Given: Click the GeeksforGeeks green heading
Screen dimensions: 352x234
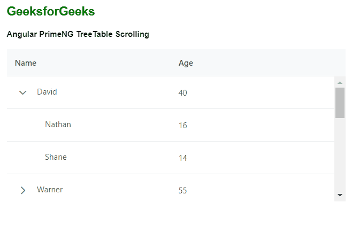Looking at the screenshot, I should coord(51,11).
